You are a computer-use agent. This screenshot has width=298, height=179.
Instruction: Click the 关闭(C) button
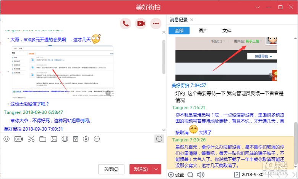(x=111, y=169)
